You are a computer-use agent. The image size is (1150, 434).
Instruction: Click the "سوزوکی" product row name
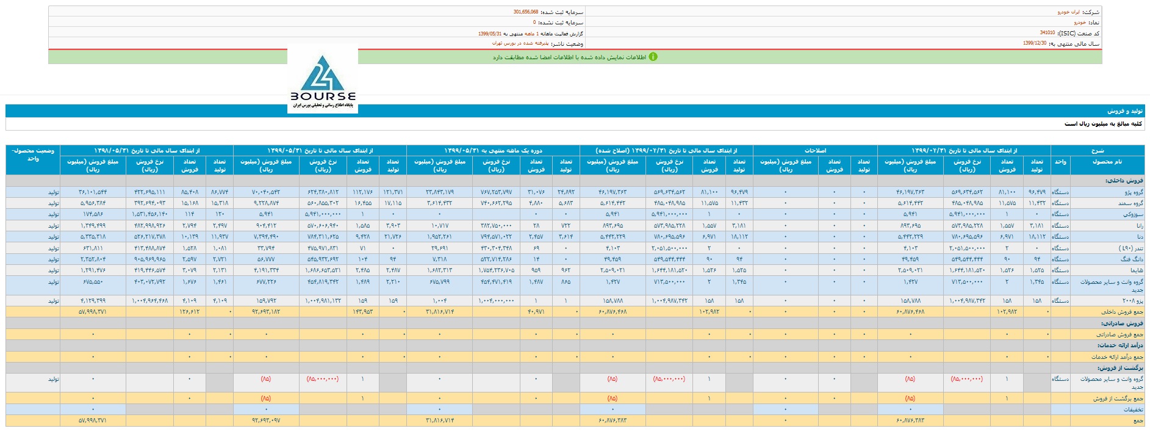click(x=1134, y=214)
